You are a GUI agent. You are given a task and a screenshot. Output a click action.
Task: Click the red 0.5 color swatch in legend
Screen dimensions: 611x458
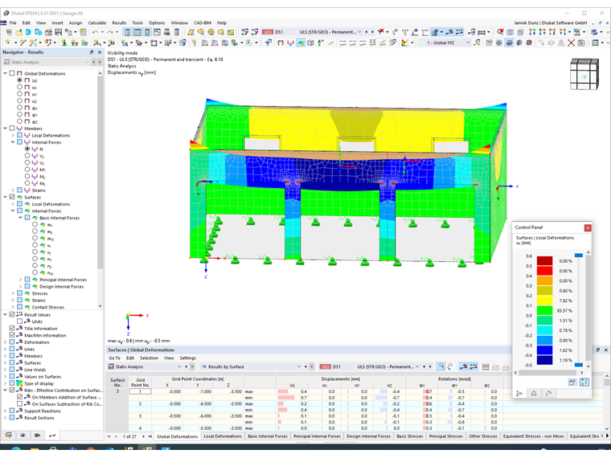(544, 271)
